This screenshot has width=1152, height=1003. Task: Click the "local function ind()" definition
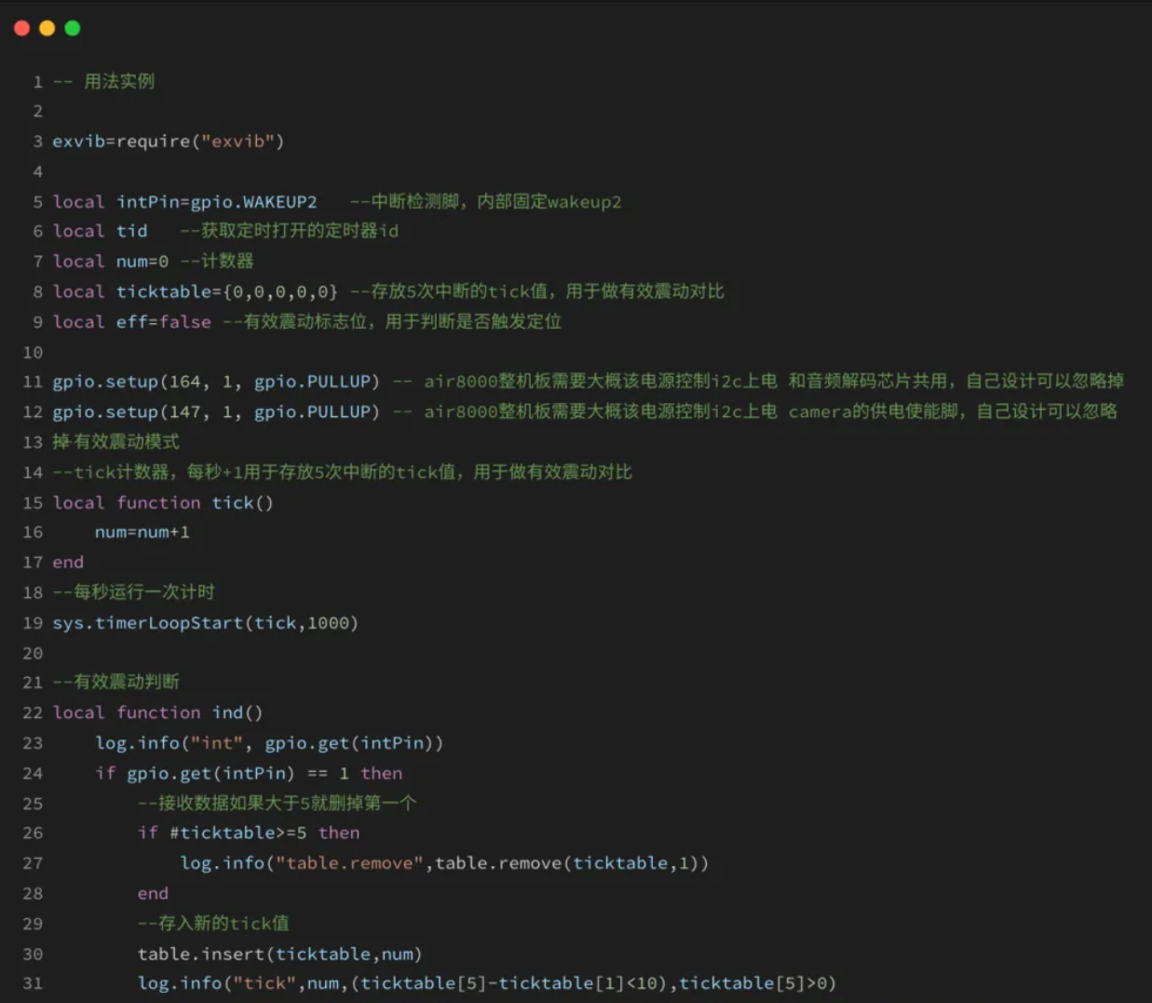158,713
